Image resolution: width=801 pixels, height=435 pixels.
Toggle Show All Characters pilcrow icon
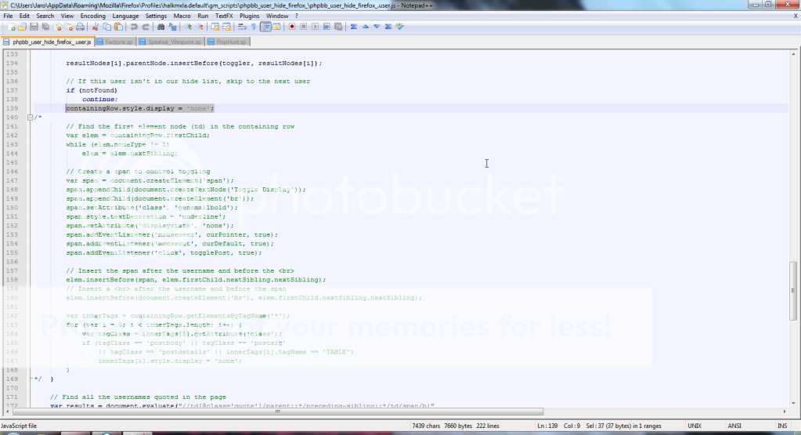click(254, 27)
